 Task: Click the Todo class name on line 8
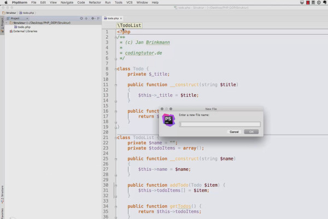point(138,69)
